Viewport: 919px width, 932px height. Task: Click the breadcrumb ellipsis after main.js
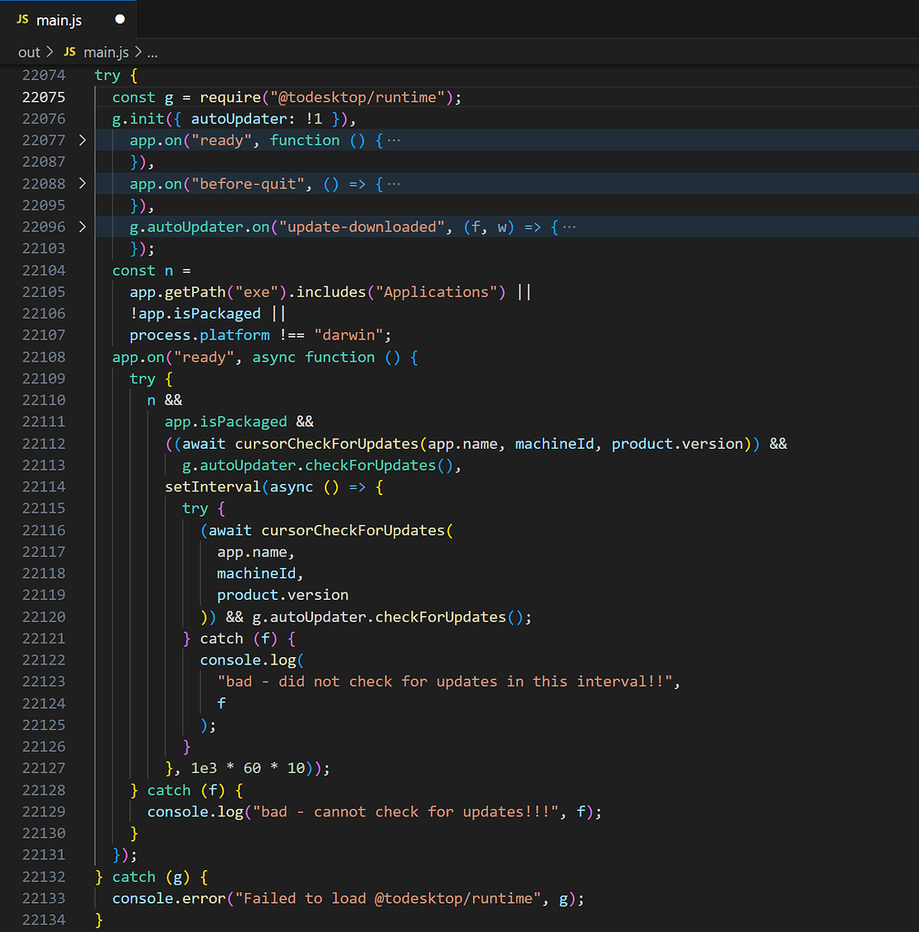pyautogui.click(x=153, y=52)
